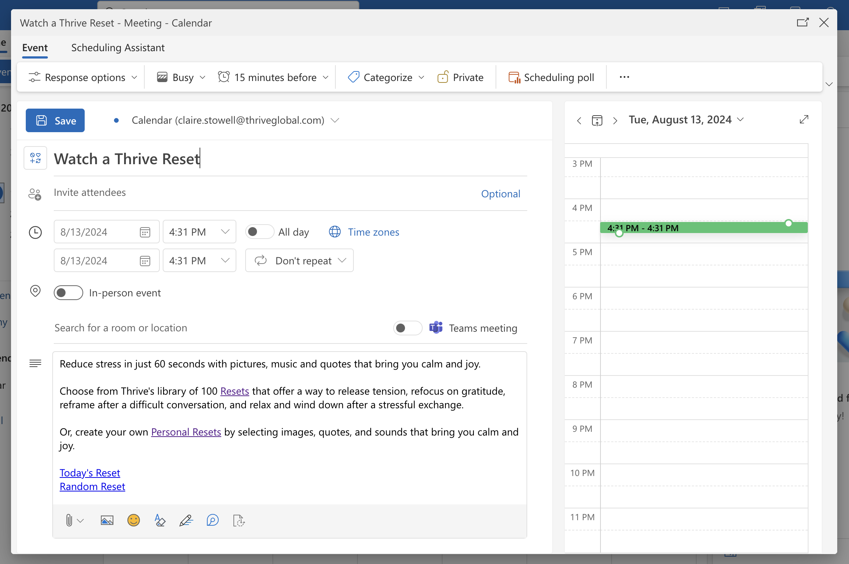Open the Random Reset link
849x564 pixels.
[x=92, y=486]
